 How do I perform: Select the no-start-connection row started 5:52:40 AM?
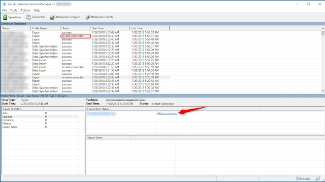click(85, 36)
